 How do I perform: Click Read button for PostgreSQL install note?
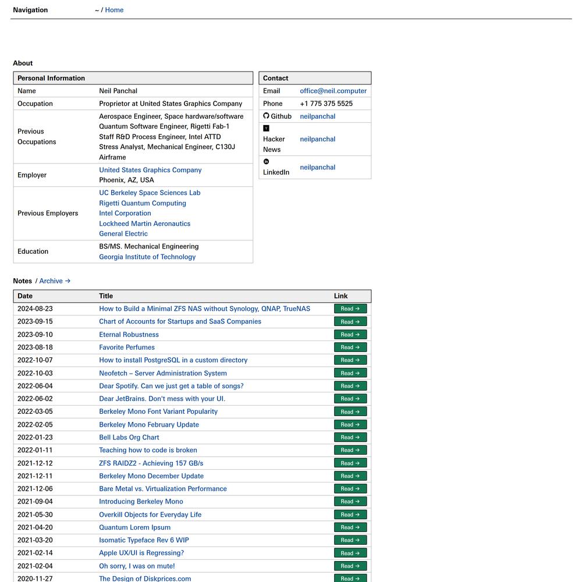[350, 360]
